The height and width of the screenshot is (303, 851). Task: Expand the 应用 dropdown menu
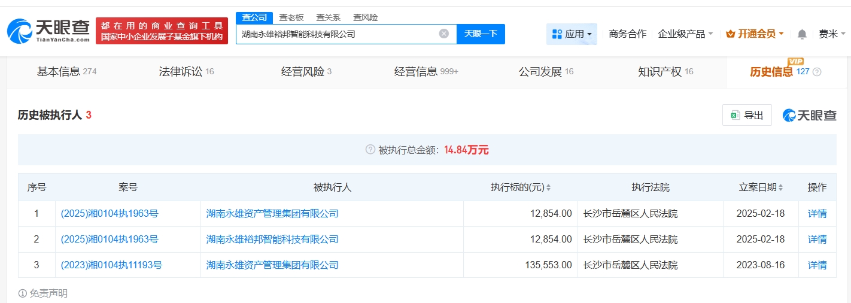(x=572, y=34)
